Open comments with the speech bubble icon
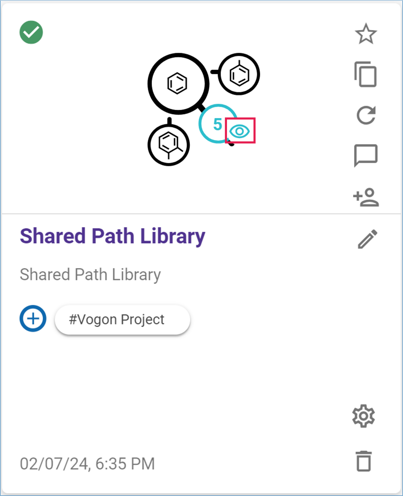Viewport: 403px width, 496px height. tap(366, 155)
